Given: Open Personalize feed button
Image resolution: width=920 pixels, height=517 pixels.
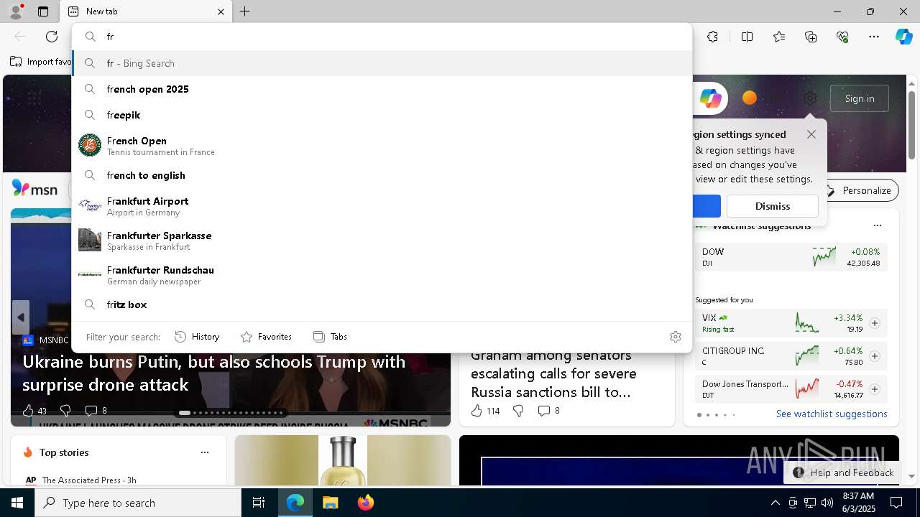Looking at the screenshot, I should click(x=859, y=190).
